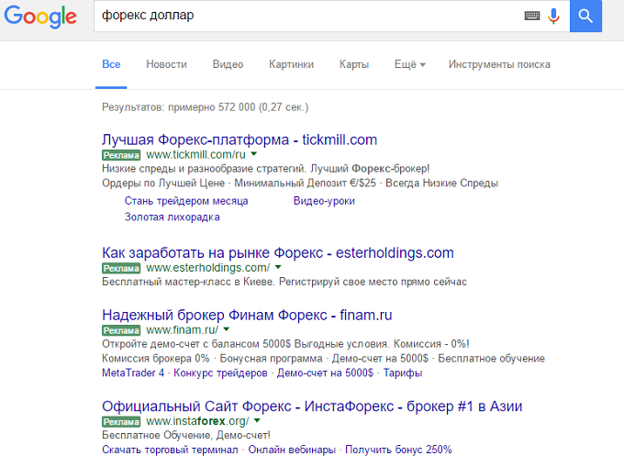This screenshot has height=467, width=624.
Task: Open Конкурс трейдеров sitelink
Action: coord(220,373)
